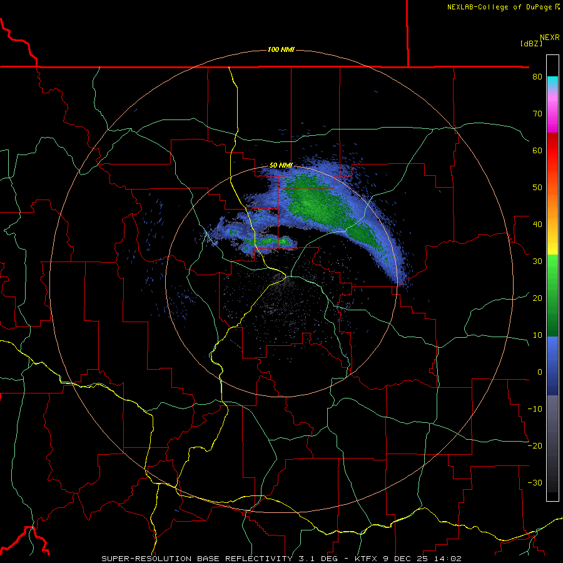The image size is (563, 563).
Task: Click the 100 NMI range ring label
Action: (x=281, y=49)
